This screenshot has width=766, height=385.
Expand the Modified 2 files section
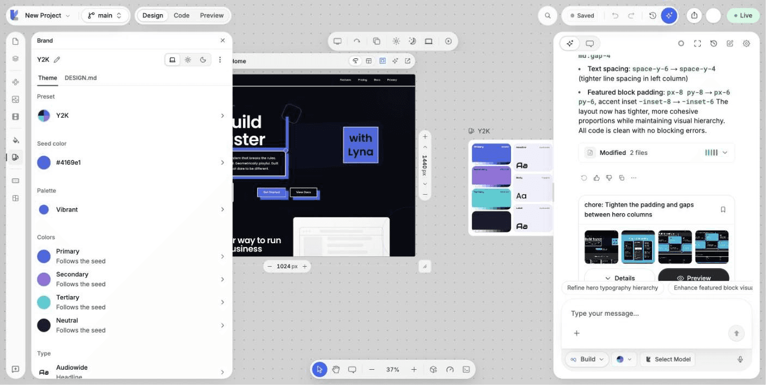(x=656, y=153)
